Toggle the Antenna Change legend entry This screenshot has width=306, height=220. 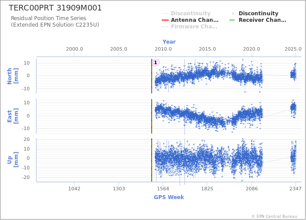pyautogui.click(x=190, y=20)
